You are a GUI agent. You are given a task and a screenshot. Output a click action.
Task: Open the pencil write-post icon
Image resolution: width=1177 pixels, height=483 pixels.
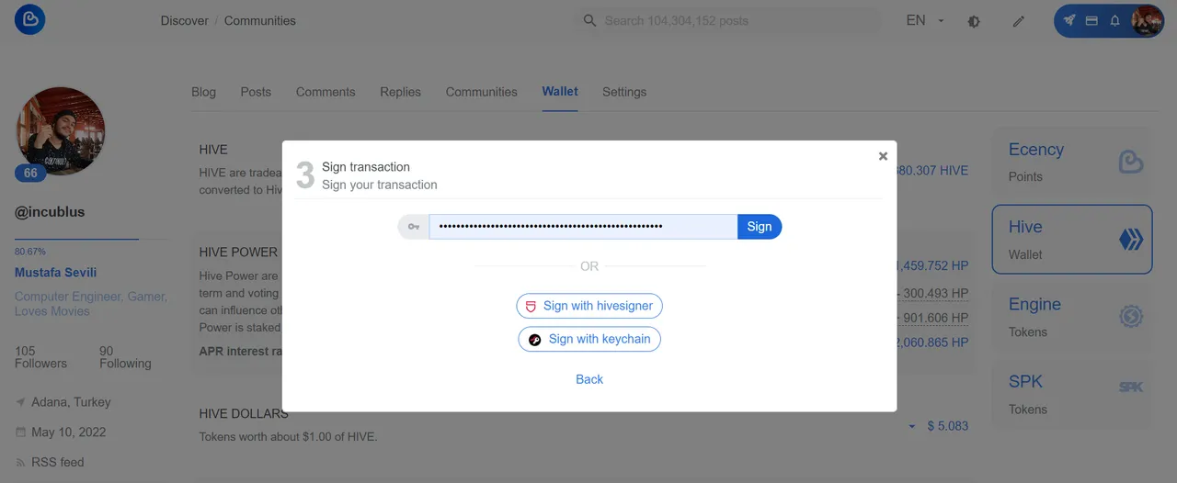click(1018, 21)
